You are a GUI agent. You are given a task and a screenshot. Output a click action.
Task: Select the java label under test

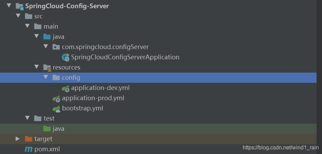coord(58,129)
